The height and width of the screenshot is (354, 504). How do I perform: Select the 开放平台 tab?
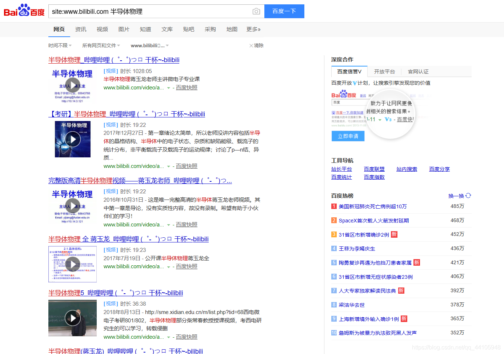click(384, 72)
